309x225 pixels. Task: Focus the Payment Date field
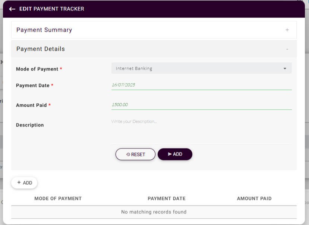(201, 85)
